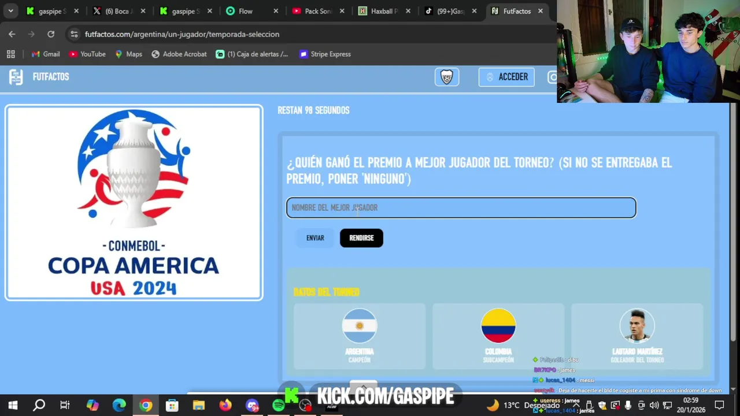Open the volume control in system tray
This screenshot has height=416, width=740.
pos(654,406)
